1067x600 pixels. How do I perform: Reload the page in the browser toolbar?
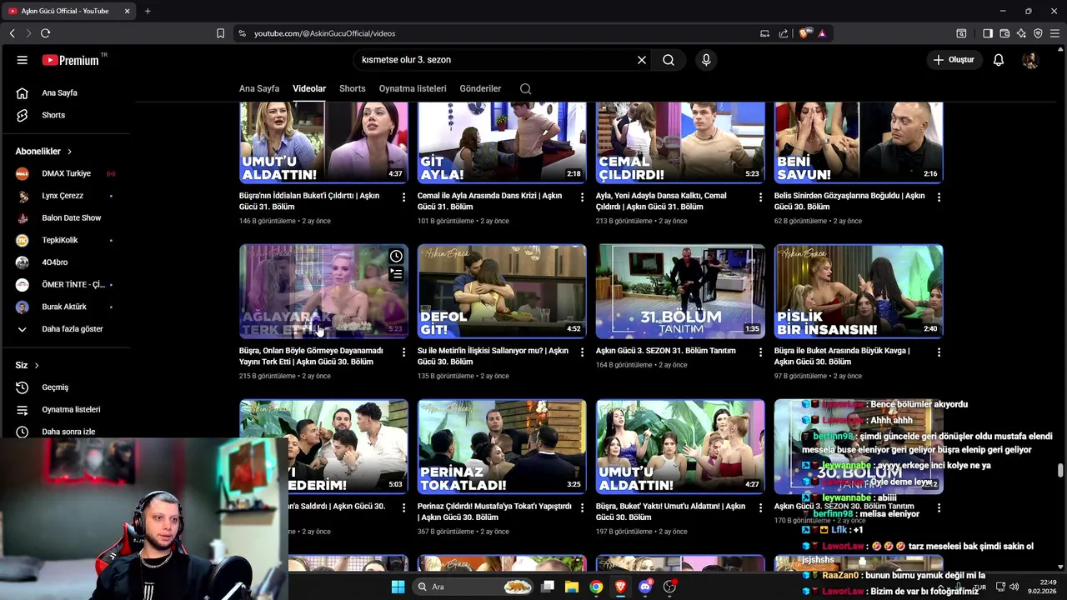45,33
